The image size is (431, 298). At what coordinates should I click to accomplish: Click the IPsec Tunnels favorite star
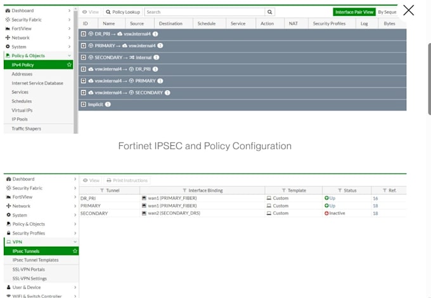[75, 250]
